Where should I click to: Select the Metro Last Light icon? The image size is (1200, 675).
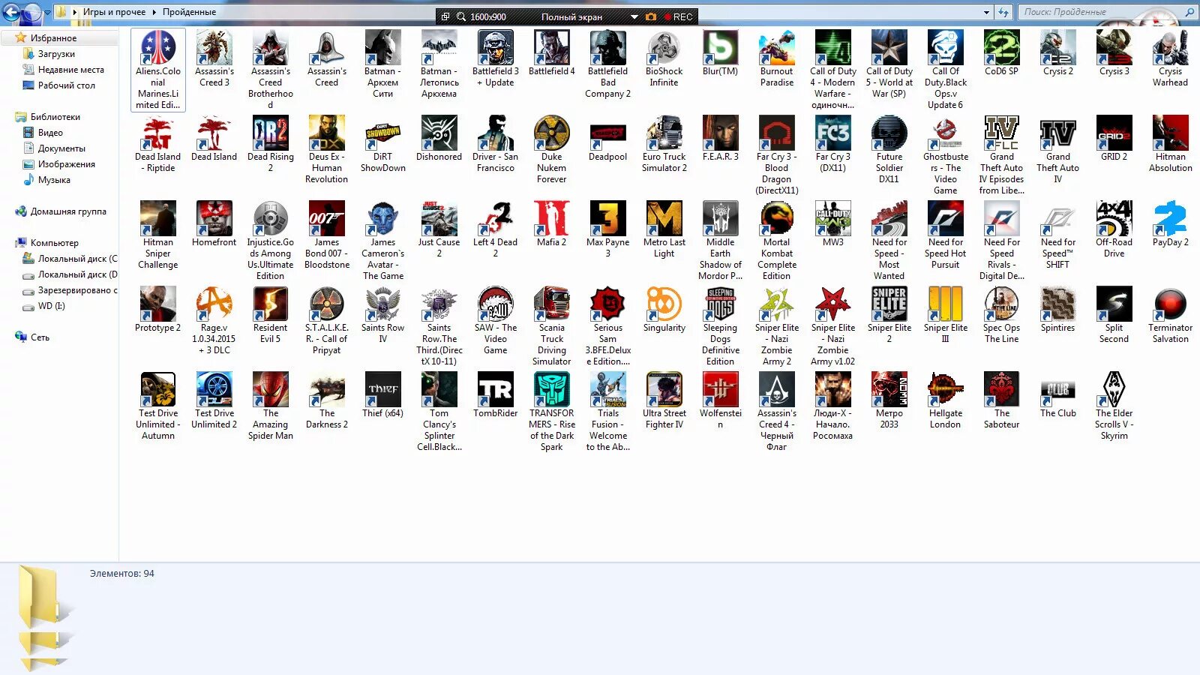tap(664, 219)
